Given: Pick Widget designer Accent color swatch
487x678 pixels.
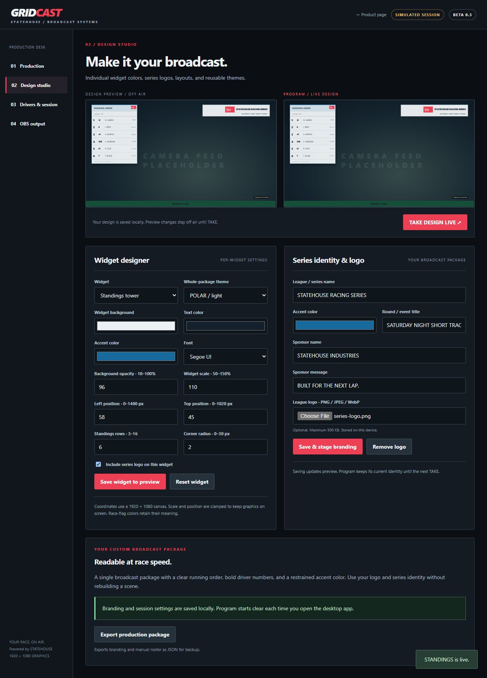Looking at the screenshot, I should point(136,356).
